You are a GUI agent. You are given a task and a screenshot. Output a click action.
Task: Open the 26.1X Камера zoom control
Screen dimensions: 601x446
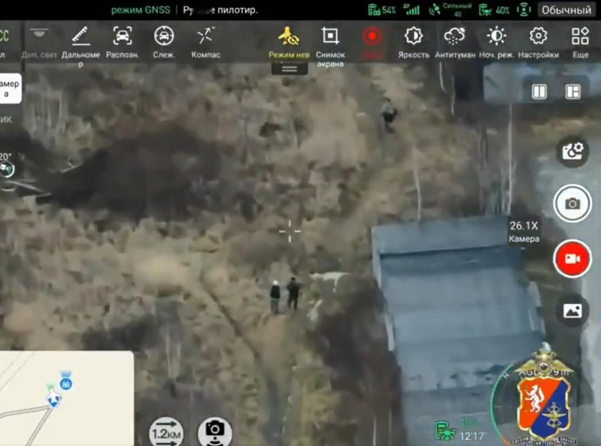click(524, 232)
